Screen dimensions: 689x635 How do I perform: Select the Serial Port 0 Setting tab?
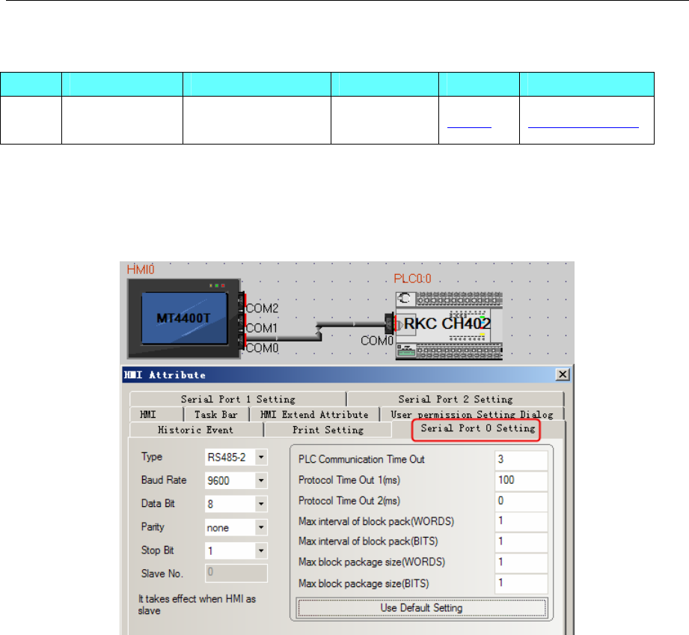click(477, 428)
